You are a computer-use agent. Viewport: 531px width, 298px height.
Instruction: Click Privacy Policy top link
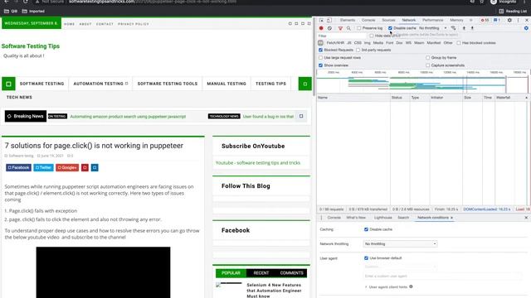coord(134,24)
